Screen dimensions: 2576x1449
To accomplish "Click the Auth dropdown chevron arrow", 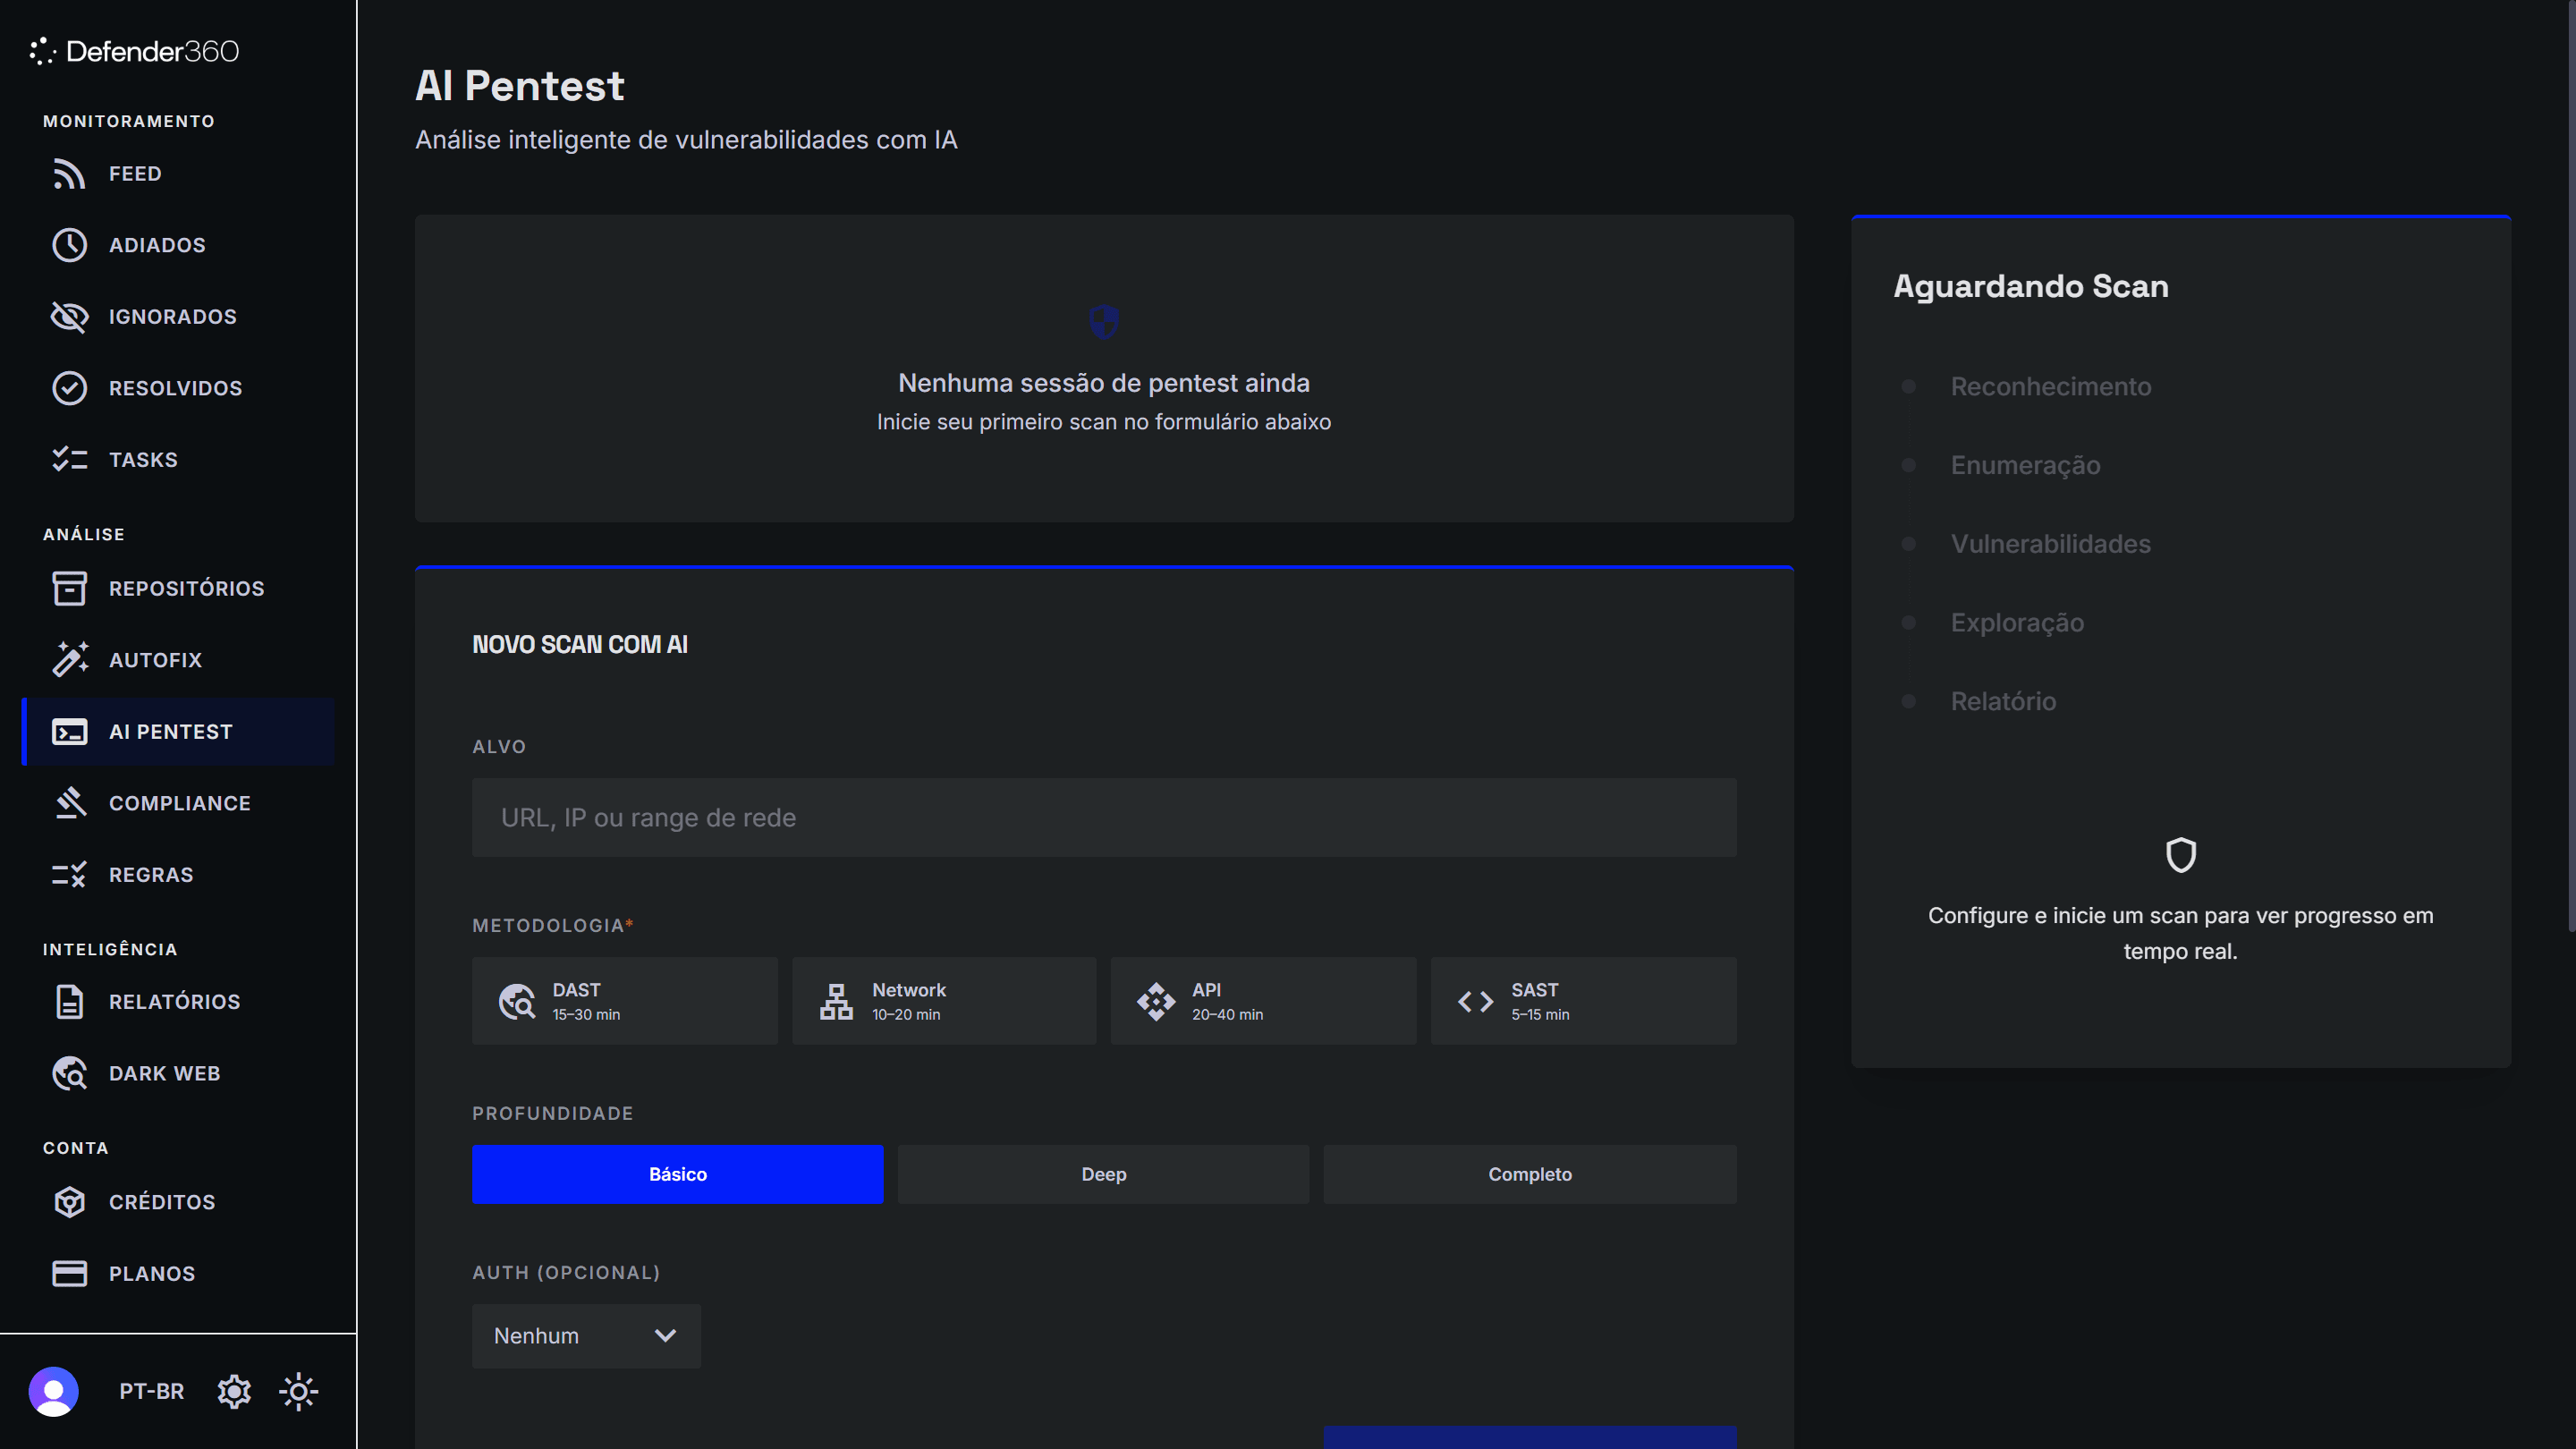I will pyautogui.click(x=665, y=1336).
